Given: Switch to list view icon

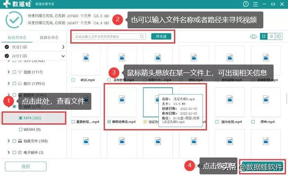Looking at the screenshot, I should 271,36.
